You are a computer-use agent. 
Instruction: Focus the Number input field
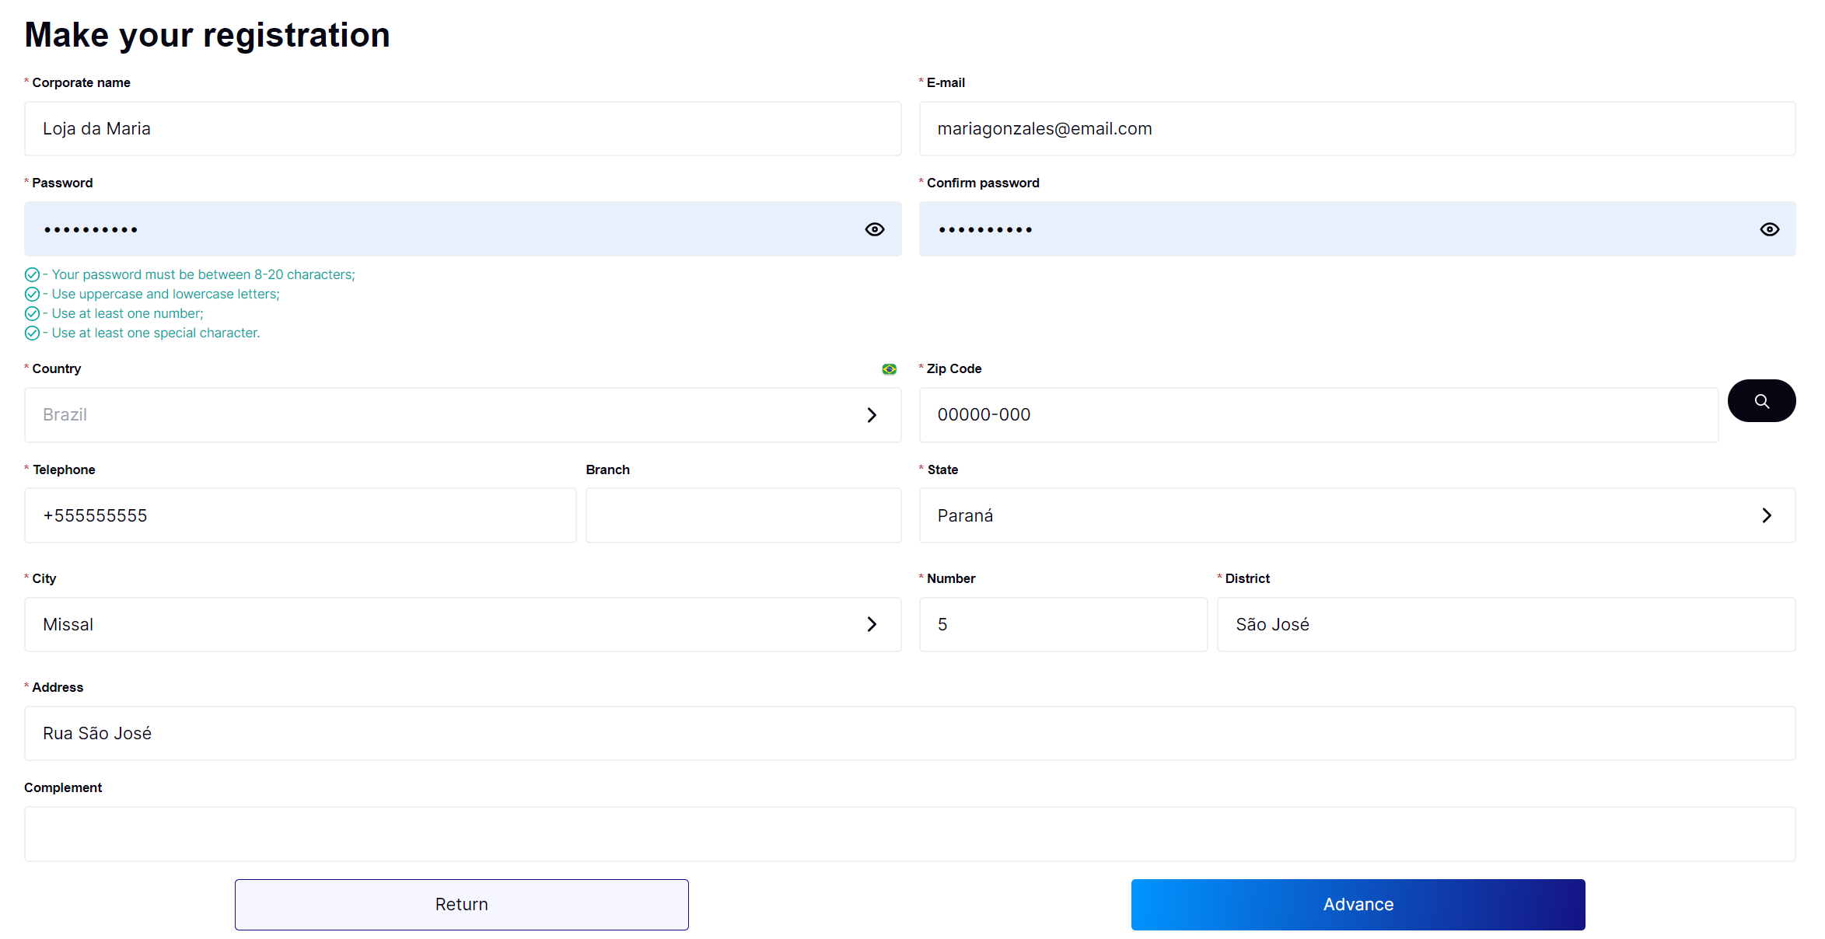(1063, 624)
